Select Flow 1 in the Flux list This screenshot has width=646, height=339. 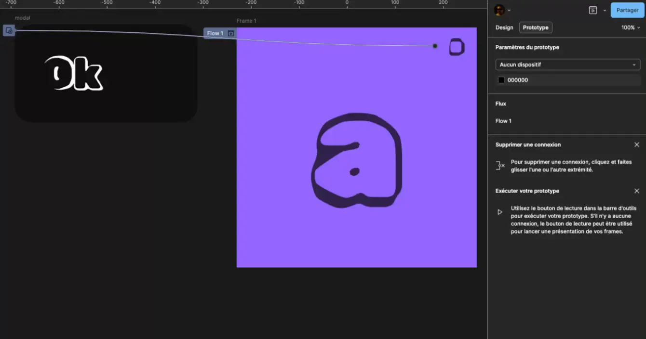(503, 121)
